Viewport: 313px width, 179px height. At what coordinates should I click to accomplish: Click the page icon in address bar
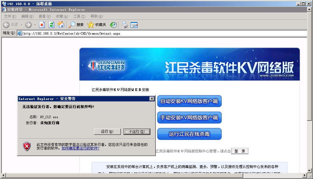(x=20, y=33)
